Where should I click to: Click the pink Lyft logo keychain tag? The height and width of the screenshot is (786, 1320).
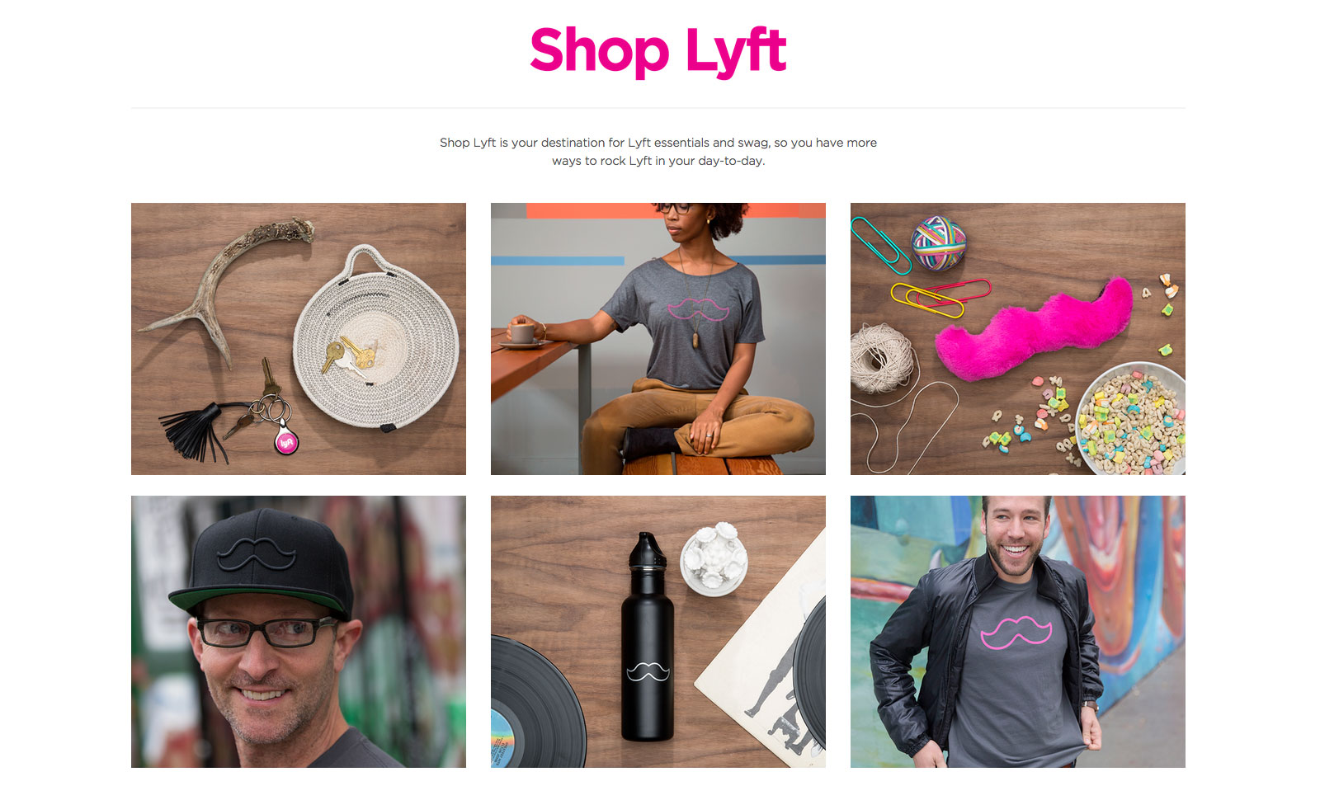285,441
